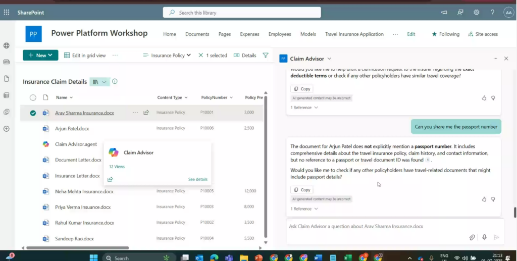Screen dimensions: 517x261
Task: Click See details in Claim Advisor card
Action: (x=198, y=179)
